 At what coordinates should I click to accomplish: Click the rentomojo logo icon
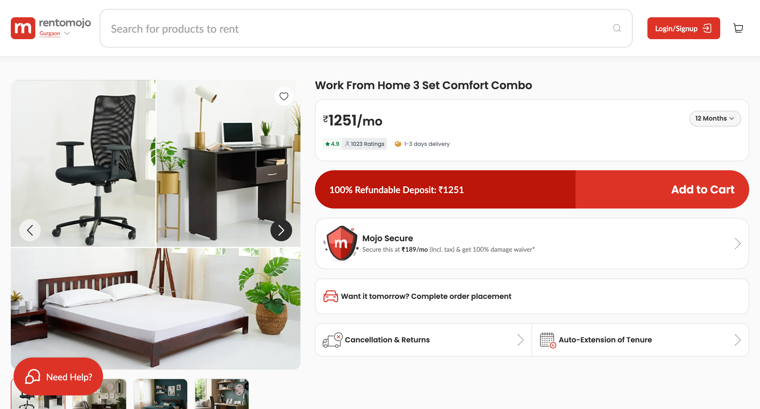click(x=23, y=28)
